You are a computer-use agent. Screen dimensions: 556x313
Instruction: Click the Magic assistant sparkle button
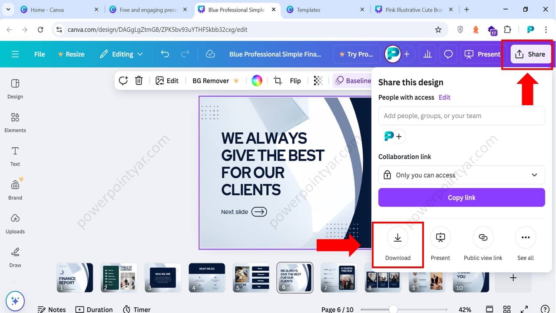tap(15, 301)
